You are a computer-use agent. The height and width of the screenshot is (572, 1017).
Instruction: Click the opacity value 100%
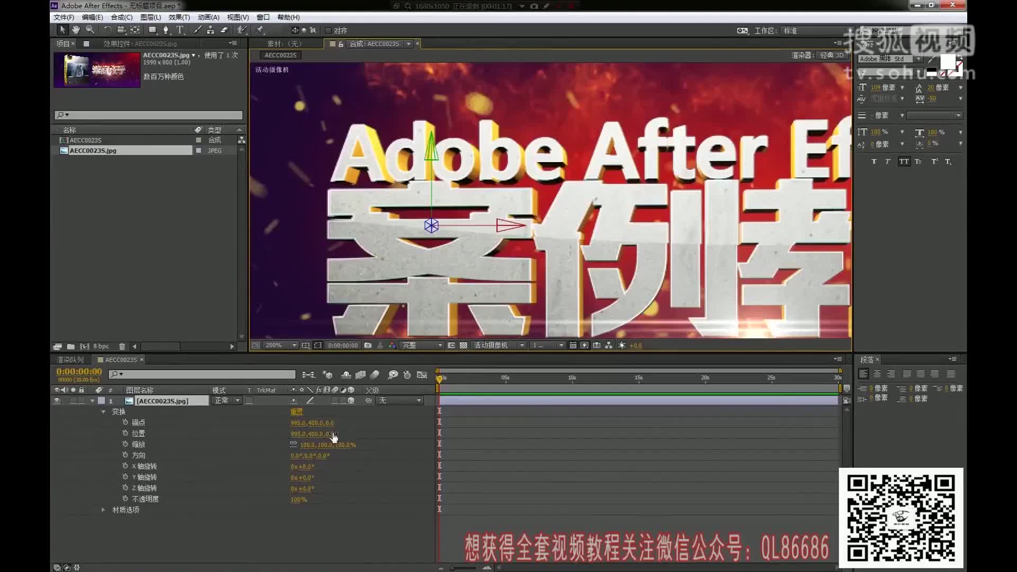299,499
